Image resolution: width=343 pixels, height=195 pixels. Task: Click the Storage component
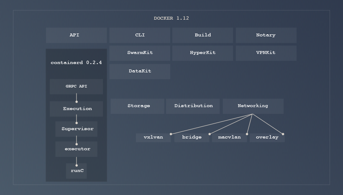138,106
